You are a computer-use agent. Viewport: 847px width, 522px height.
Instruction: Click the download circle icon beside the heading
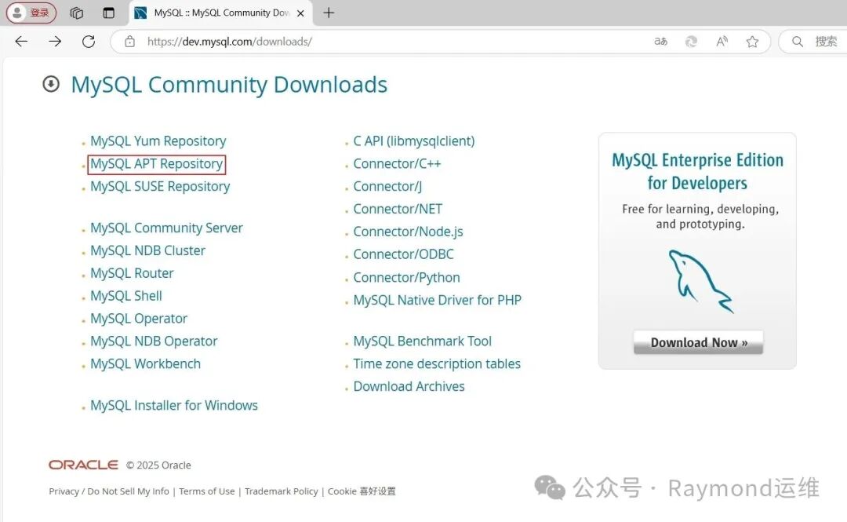coord(51,84)
